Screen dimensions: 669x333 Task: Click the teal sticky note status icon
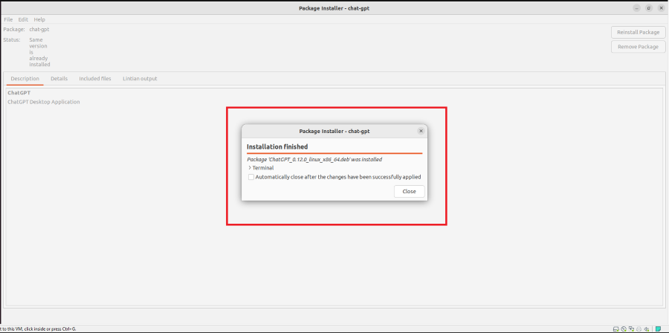pos(658,329)
